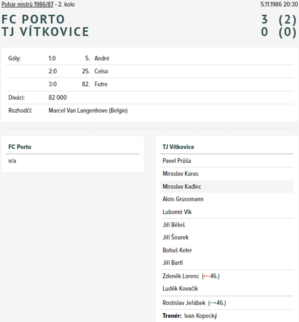Viewport: 299px width, 322px height.
Task: Click goalscorer André in goals list
Action: [102, 58]
